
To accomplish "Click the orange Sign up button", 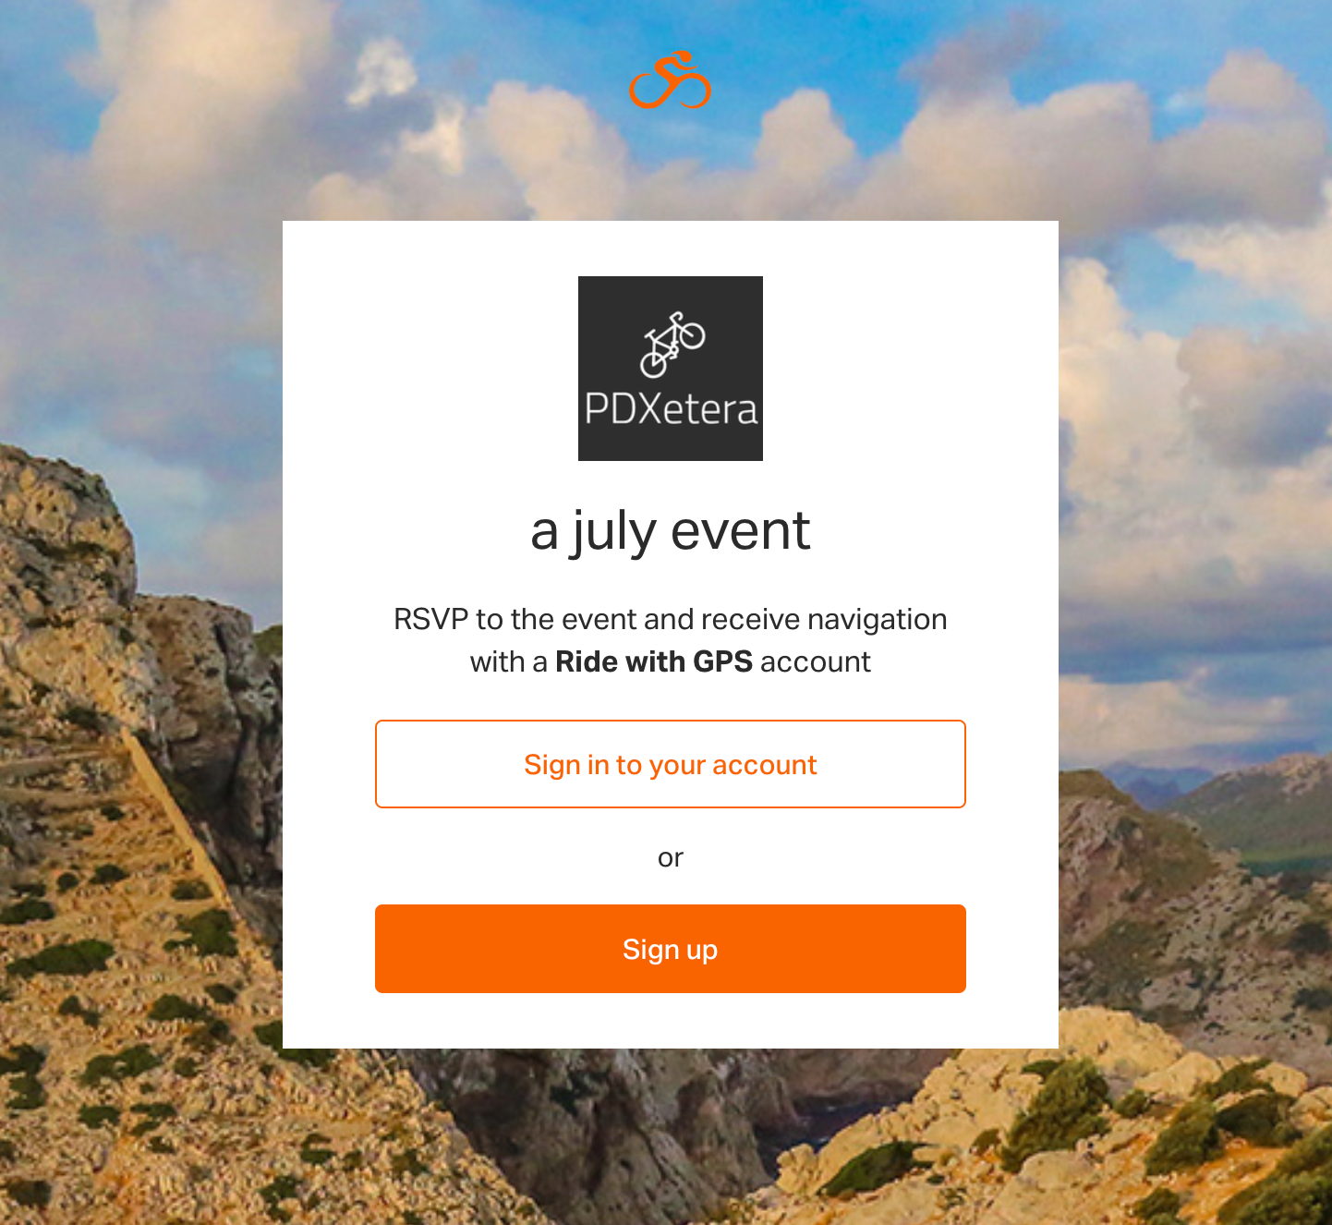I will [671, 949].
